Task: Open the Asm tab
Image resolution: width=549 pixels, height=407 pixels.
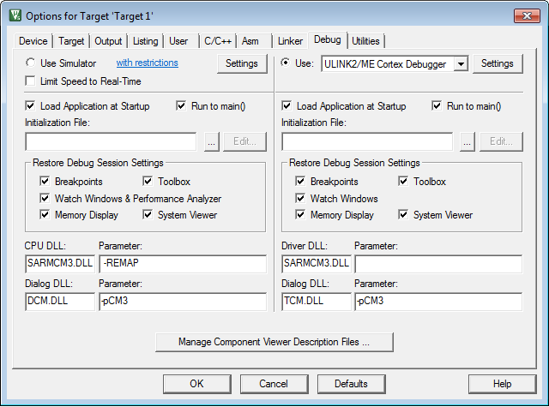Action: pyautogui.click(x=250, y=41)
